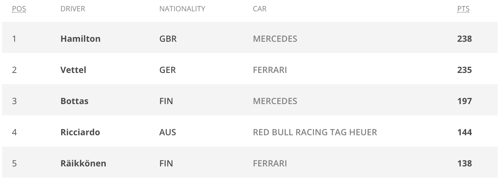Image resolution: width=501 pixels, height=179 pixels.
Task: Click FERRARI in Räikkönen's row
Action: click(270, 163)
